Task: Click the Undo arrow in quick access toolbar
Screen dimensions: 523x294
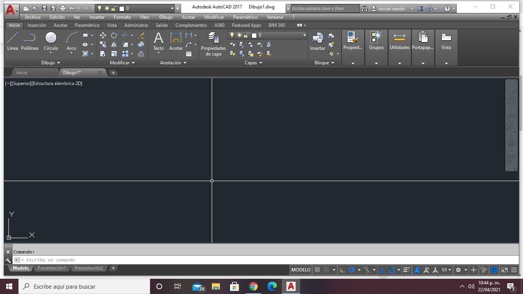Action: coord(72,8)
